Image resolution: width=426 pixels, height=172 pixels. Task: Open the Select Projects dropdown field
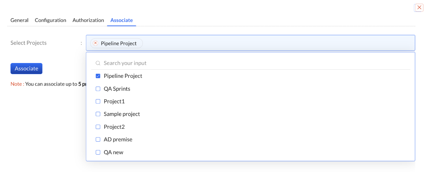point(250,43)
